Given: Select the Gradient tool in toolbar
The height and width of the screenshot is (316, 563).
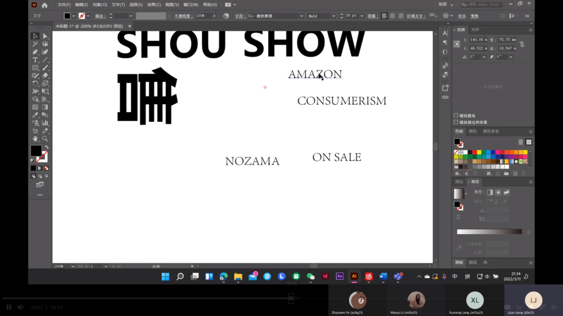Looking at the screenshot, I should tap(45, 107).
